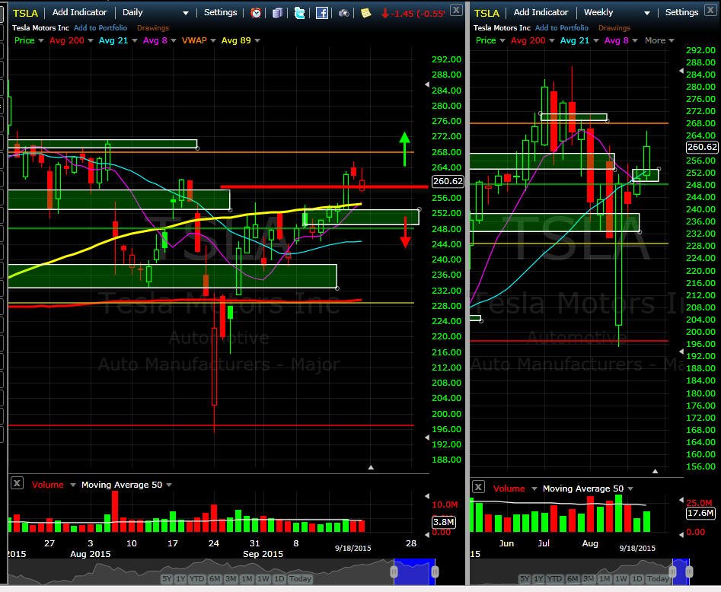The image size is (721, 592).
Task: Open Settings in the Weekly chart
Action: click(x=681, y=12)
